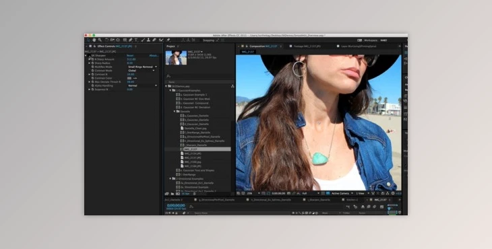Create a new folder in Project panel
492x249 pixels.
[x=173, y=194]
